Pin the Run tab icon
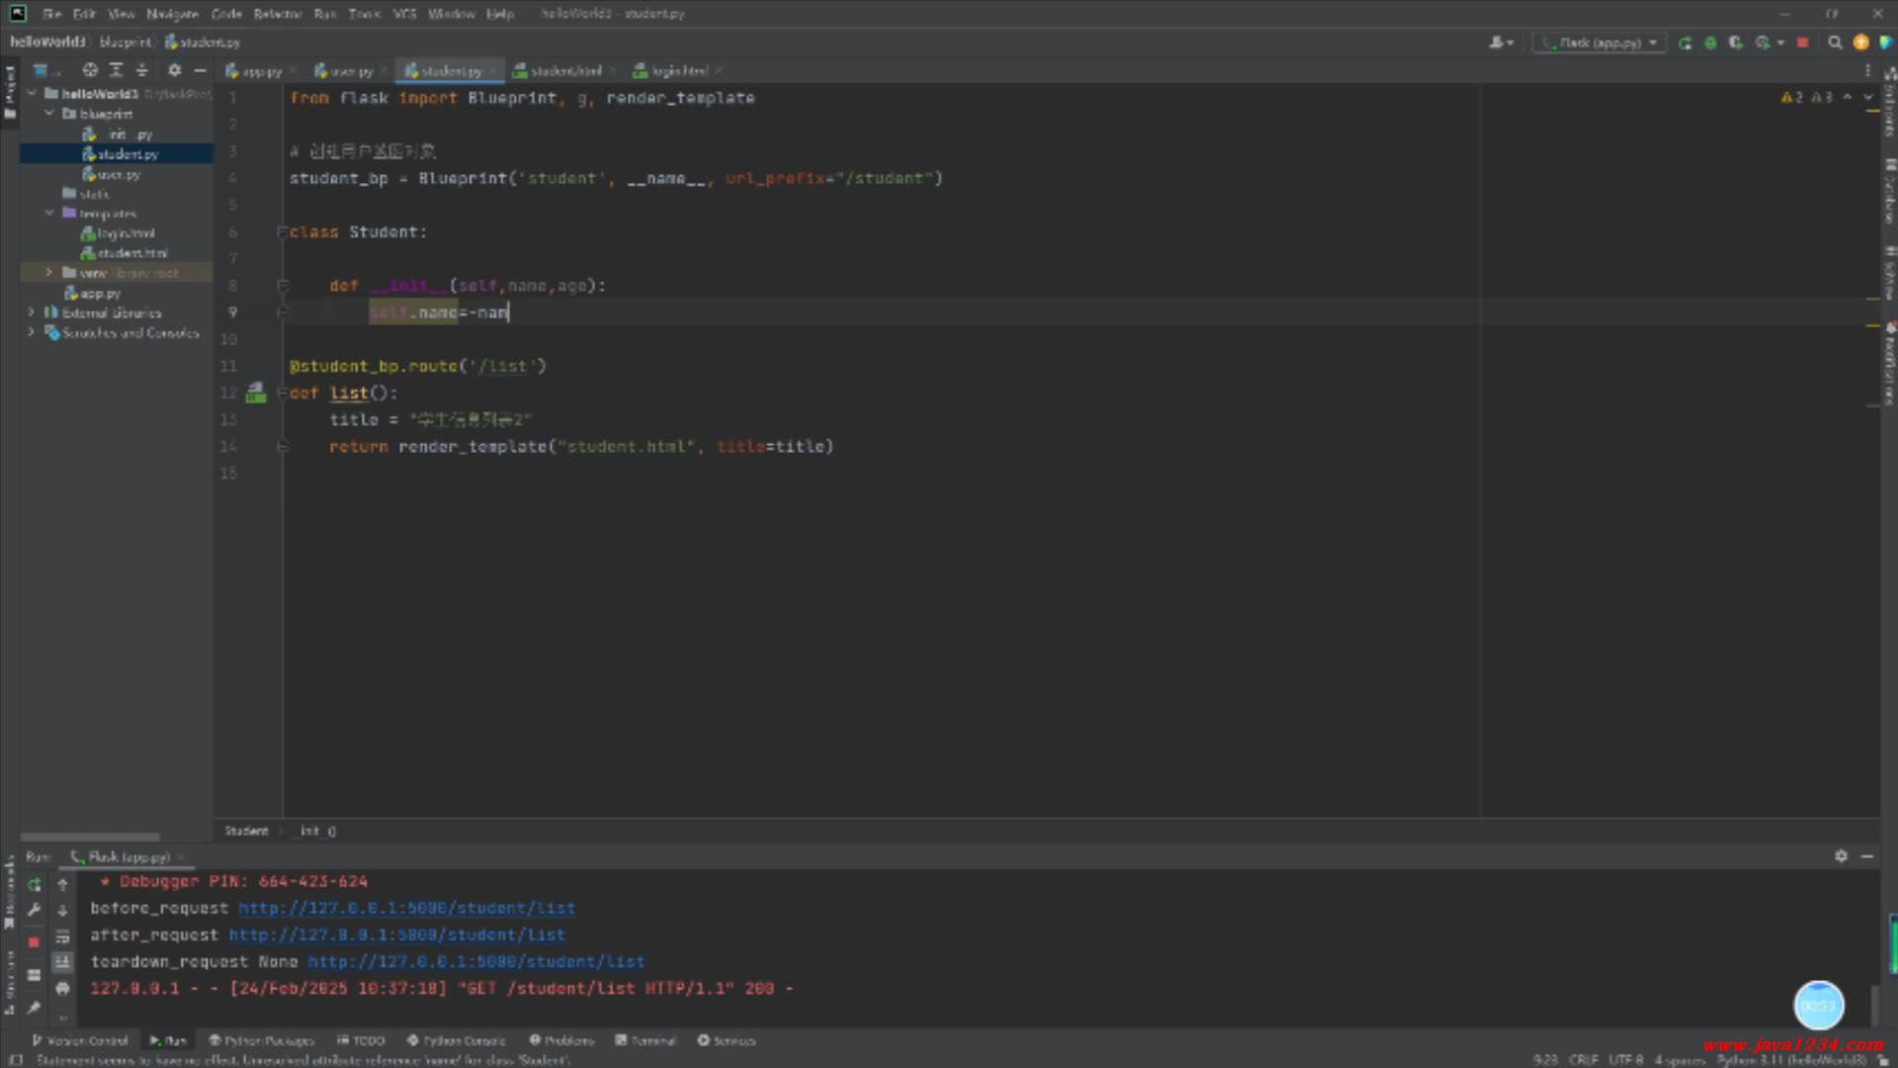The image size is (1898, 1068). 35,1007
